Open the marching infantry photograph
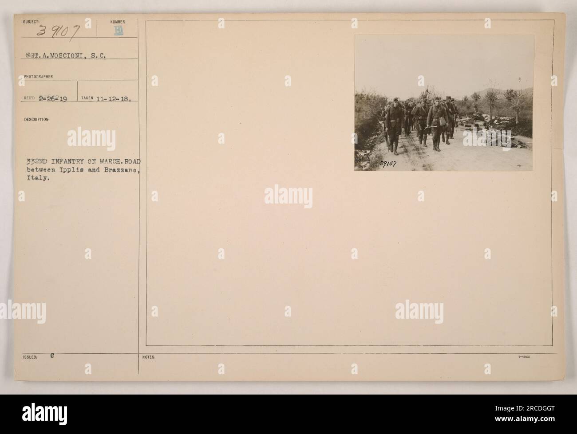Image resolution: width=577 pixels, height=434 pixels. 443,103
